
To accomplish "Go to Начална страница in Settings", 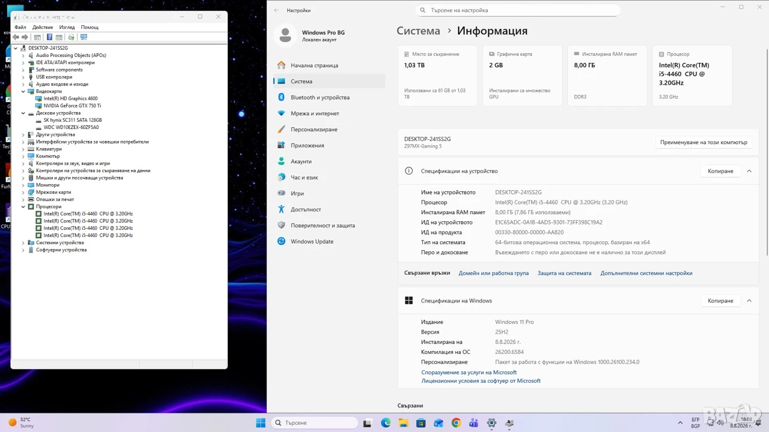I will 329,65.
